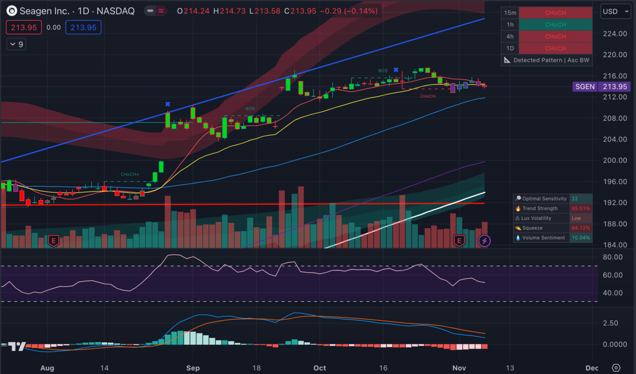Click the 15m CHoCH cell in table
Viewport: 636px width, 374px height.
pyautogui.click(x=555, y=13)
